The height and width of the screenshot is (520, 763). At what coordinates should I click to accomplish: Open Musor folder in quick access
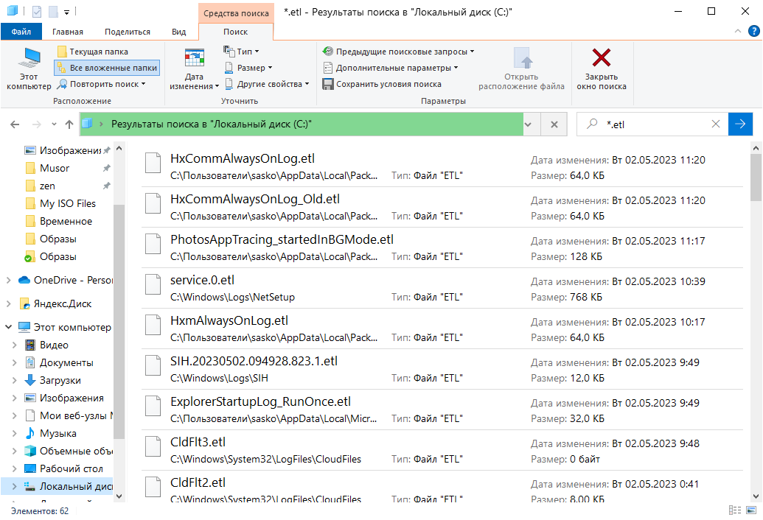coord(55,168)
